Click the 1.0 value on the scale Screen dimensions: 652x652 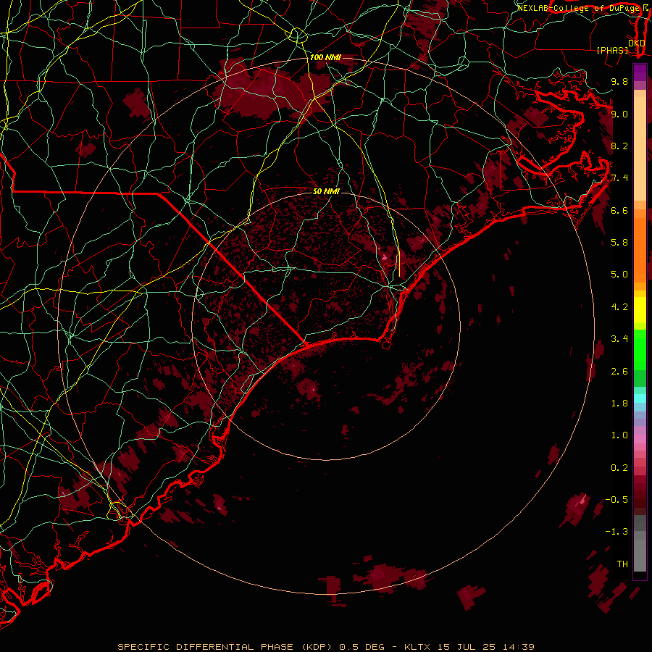coord(619,435)
